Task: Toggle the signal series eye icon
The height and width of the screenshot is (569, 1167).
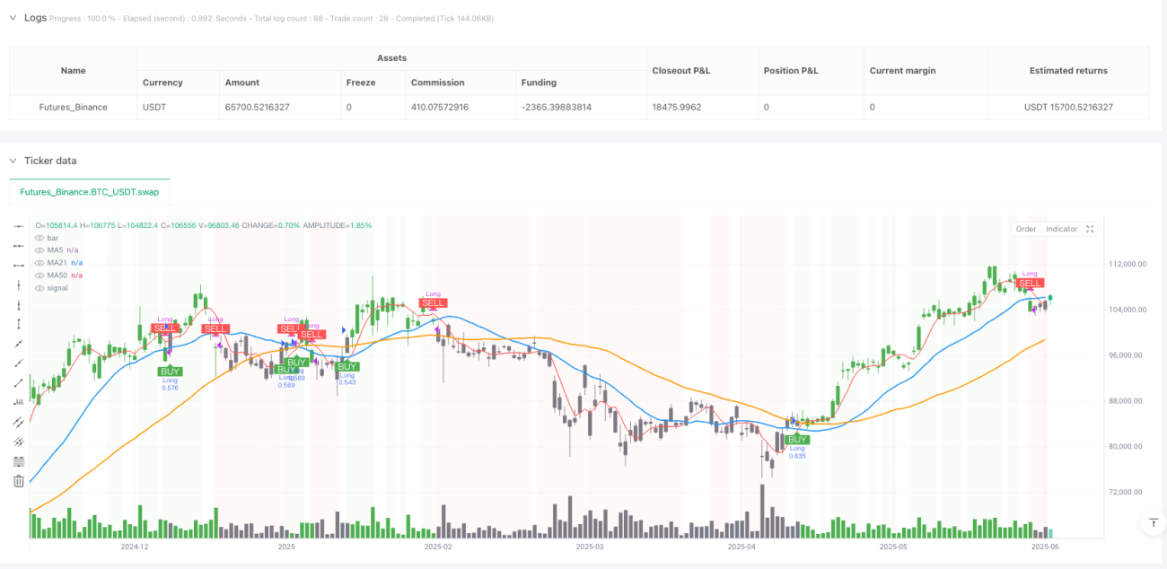Action: 39,288
